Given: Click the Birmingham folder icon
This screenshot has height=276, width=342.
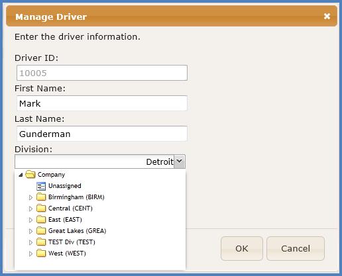Looking at the screenshot, I should tap(41, 197).
